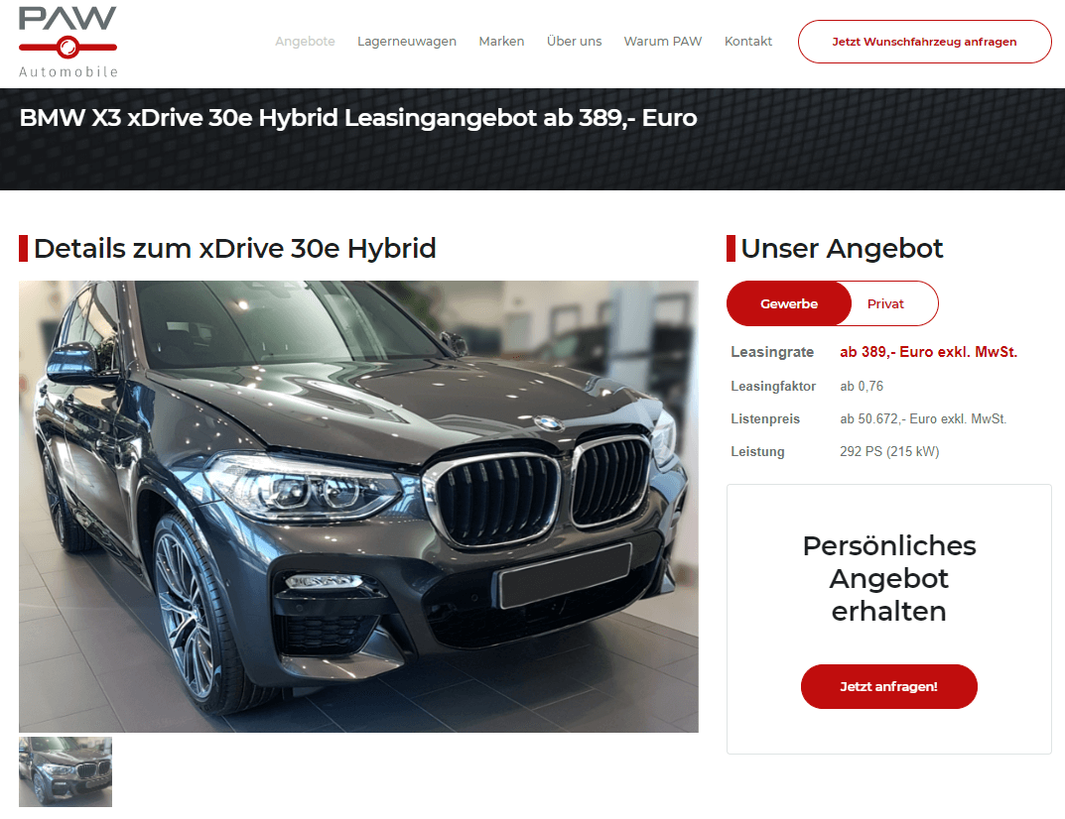1065x819 pixels.
Task: Click the Listenpreis value text
Action: point(923,419)
